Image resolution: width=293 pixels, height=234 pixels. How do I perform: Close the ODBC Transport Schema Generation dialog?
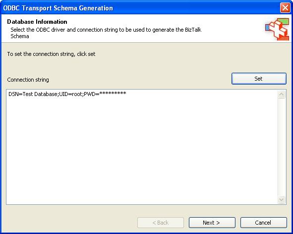click(x=285, y=8)
